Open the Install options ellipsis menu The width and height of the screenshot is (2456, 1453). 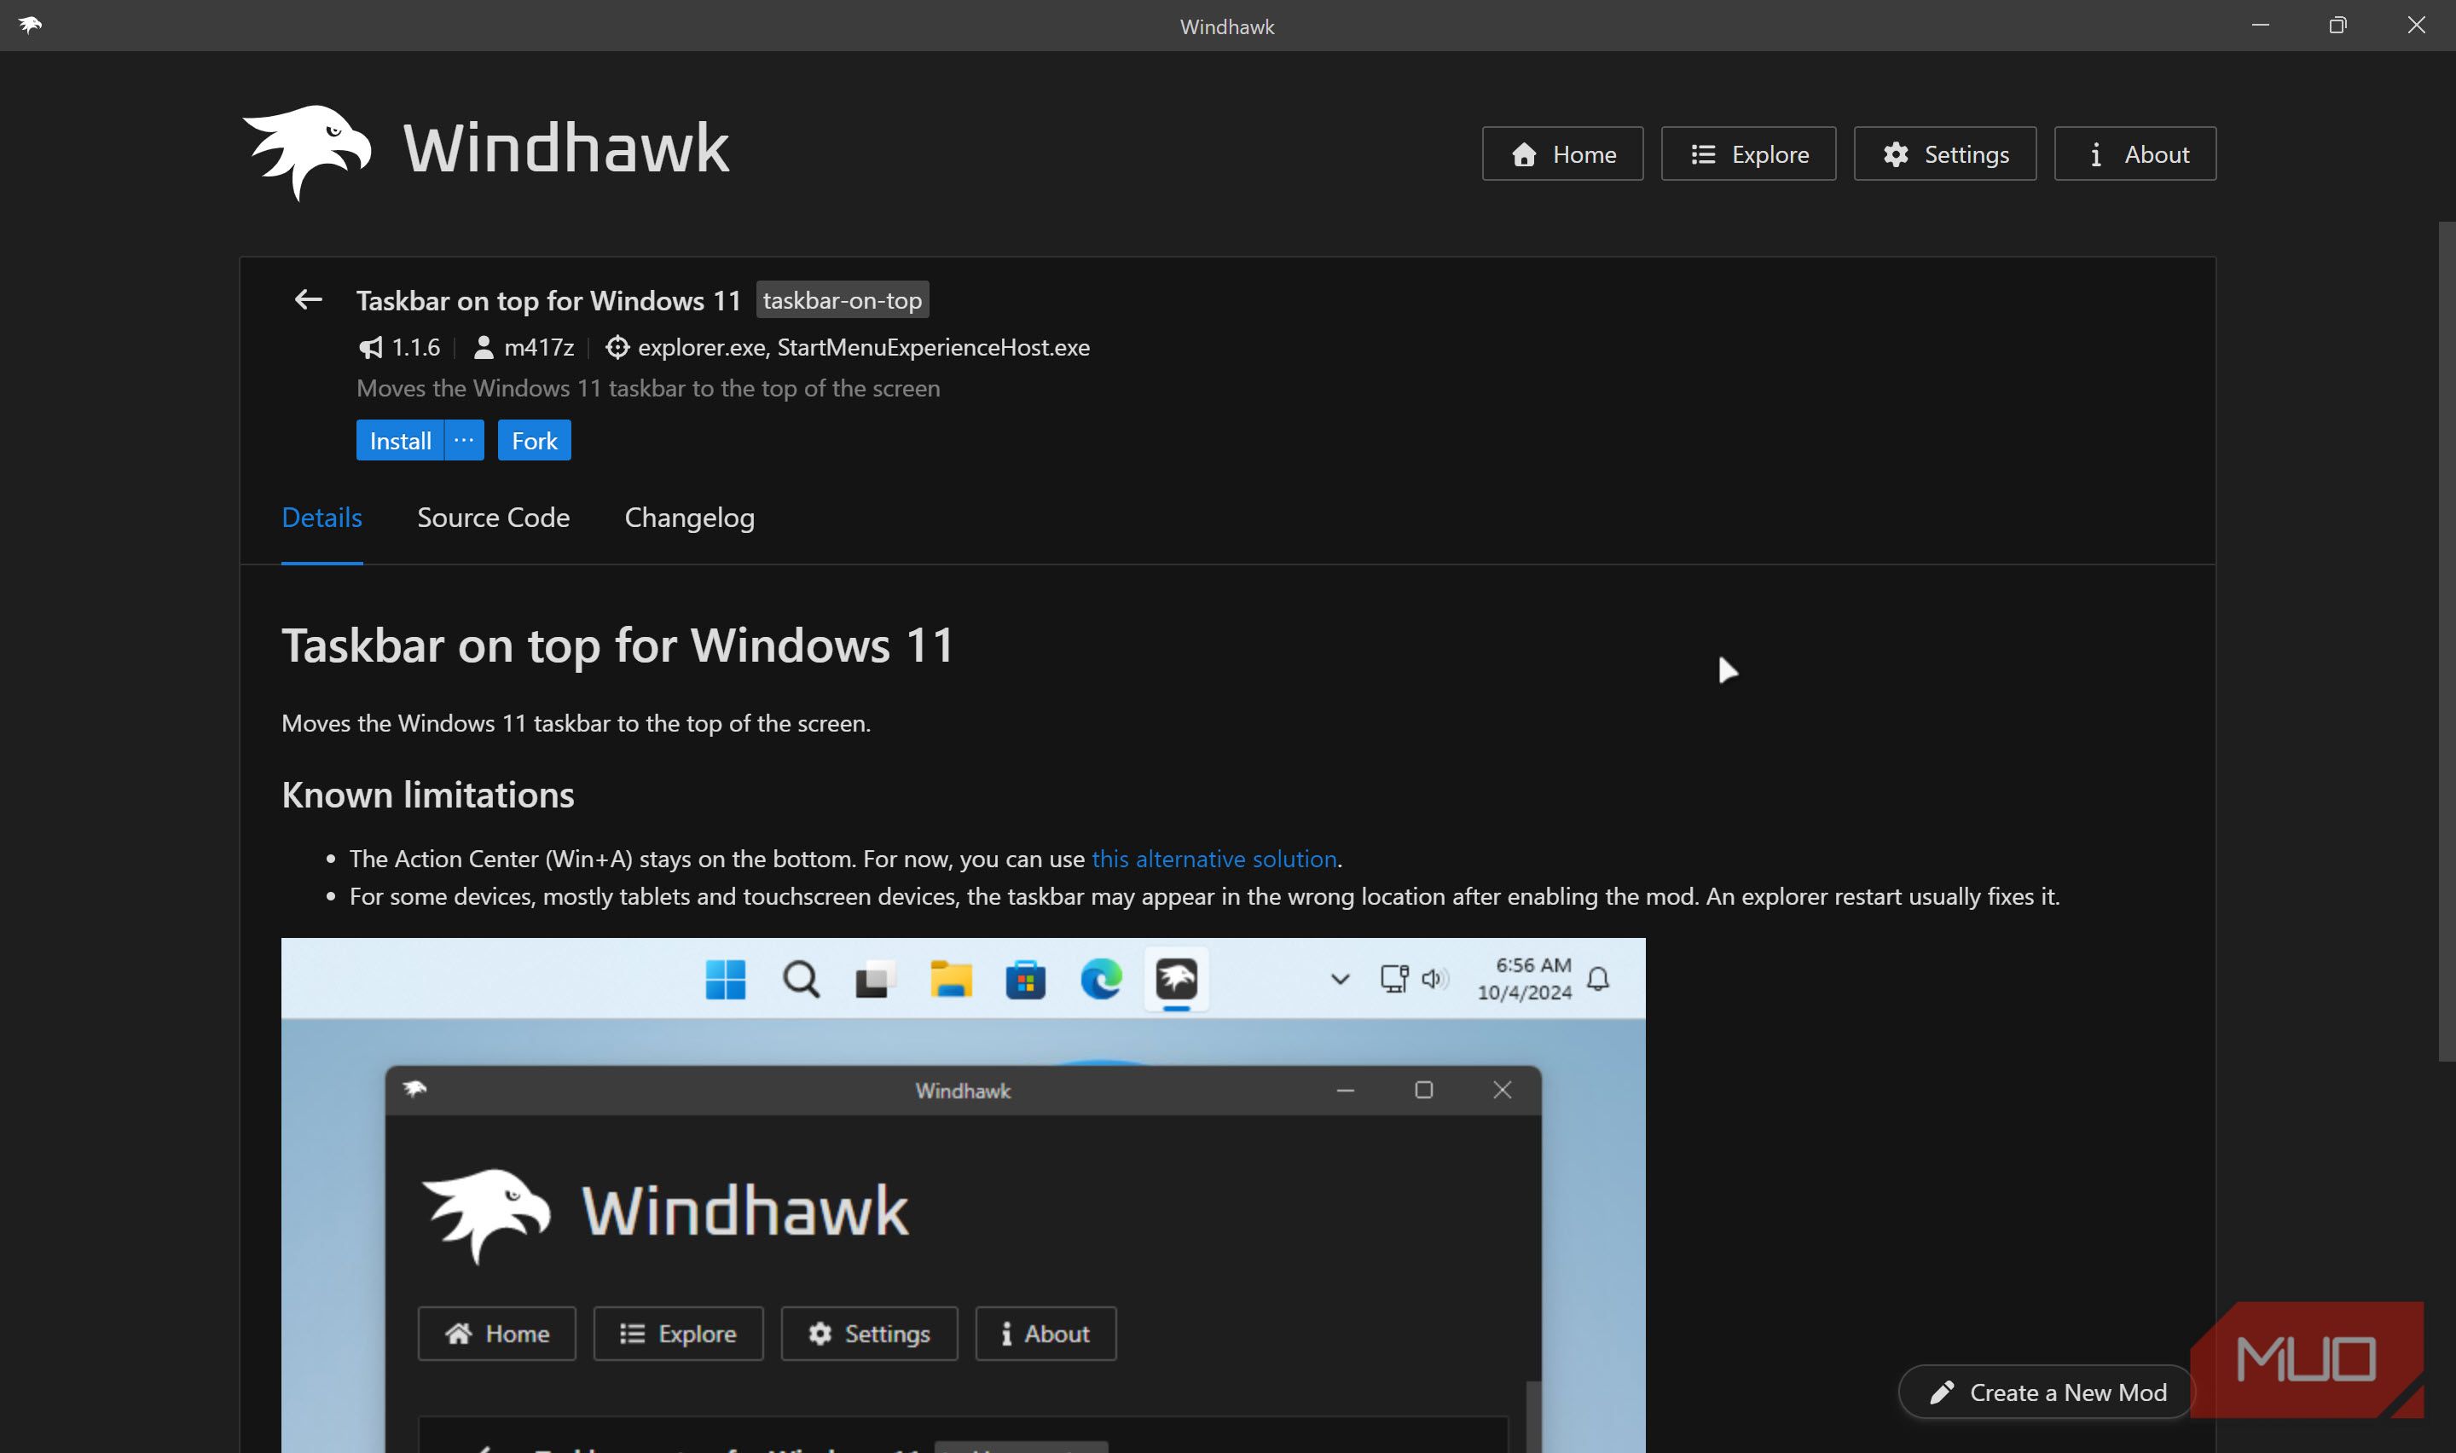coord(465,441)
